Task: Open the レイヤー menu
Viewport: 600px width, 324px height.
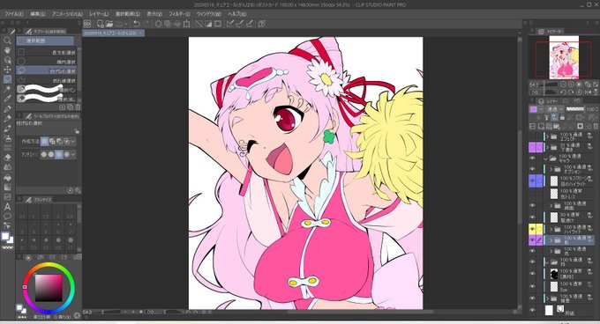Action: point(99,14)
